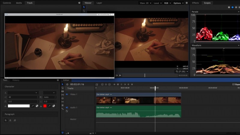This screenshot has height=135, width=240.
Task: Click Open with QuickTime Player button
Action: click(103, 14)
